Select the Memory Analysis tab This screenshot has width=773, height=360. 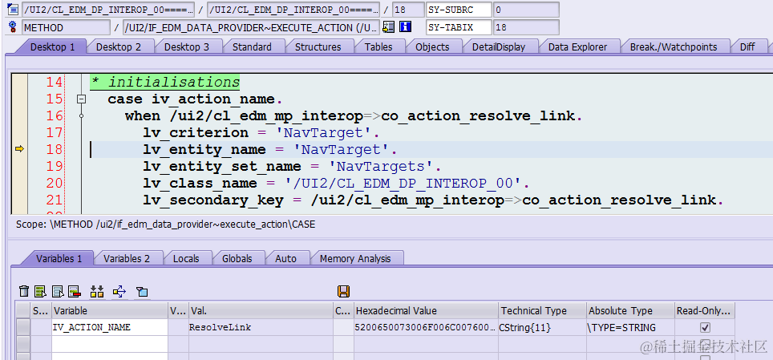pyautogui.click(x=355, y=258)
